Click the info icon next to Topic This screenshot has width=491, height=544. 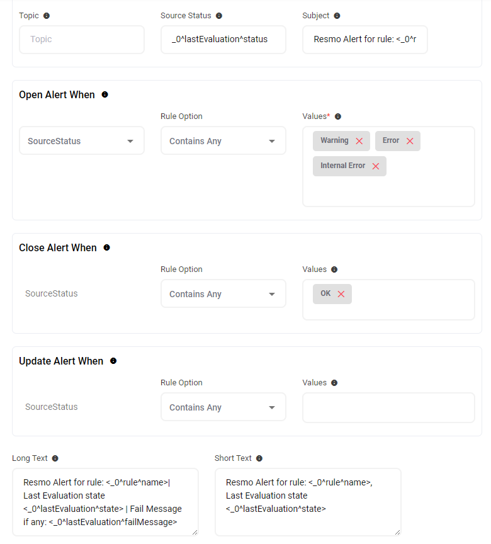(47, 16)
